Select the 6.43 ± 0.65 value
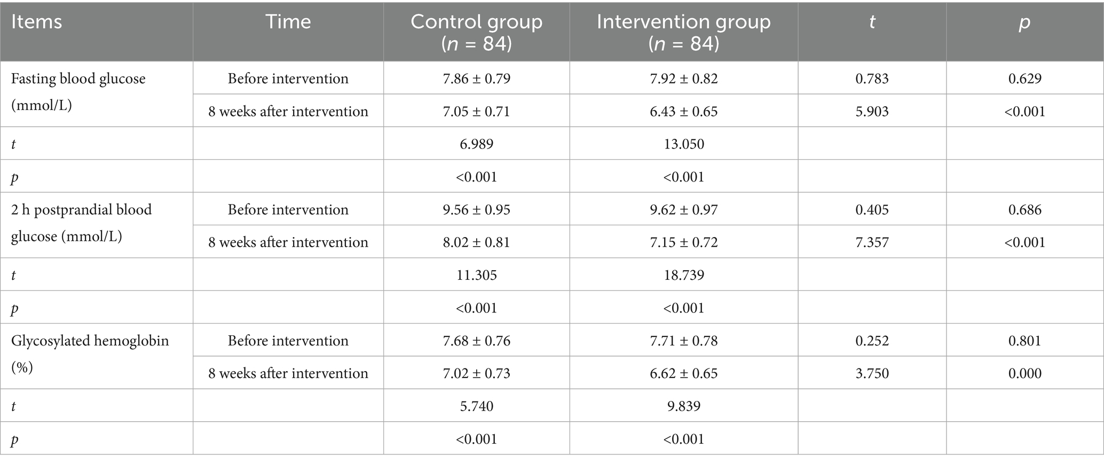Screen dimensions: 1104x464 (x=684, y=111)
